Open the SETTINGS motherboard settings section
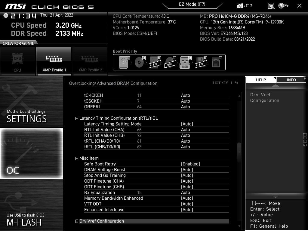This screenshot has height=231, width=308. 31,102
